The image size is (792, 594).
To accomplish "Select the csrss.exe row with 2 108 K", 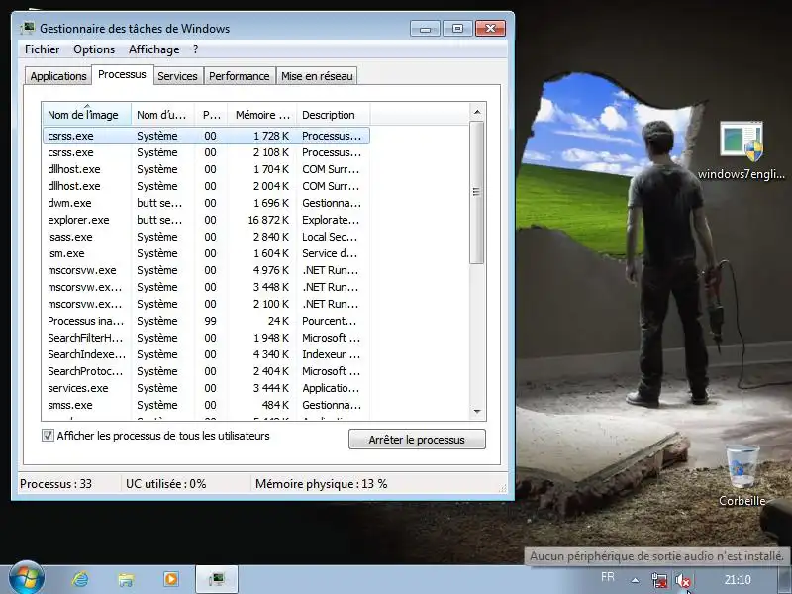I will (206, 152).
